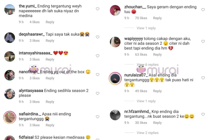The image size is (211, 140).
Task: Heart zhouchan__ comment about ending
Action: click(203, 10)
